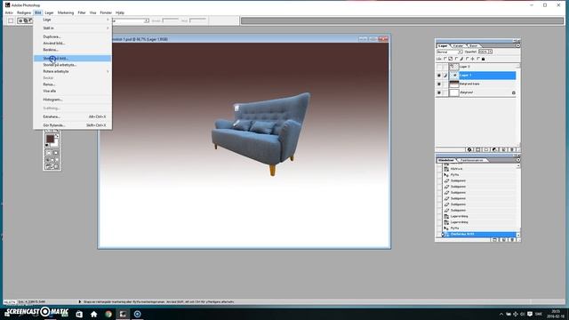
Task: Expand the Ställ in submenu
Action: (72, 28)
